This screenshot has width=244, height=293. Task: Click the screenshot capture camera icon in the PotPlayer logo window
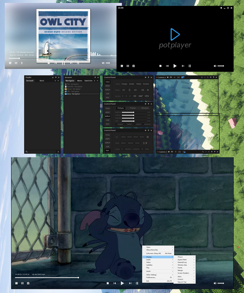[134, 66]
